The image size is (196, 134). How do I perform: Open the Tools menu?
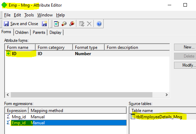(x=29, y=15)
